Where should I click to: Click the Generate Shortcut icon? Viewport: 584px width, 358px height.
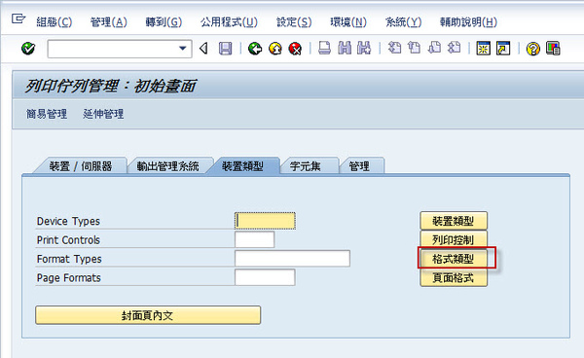pyautogui.click(x=503, y=49)
